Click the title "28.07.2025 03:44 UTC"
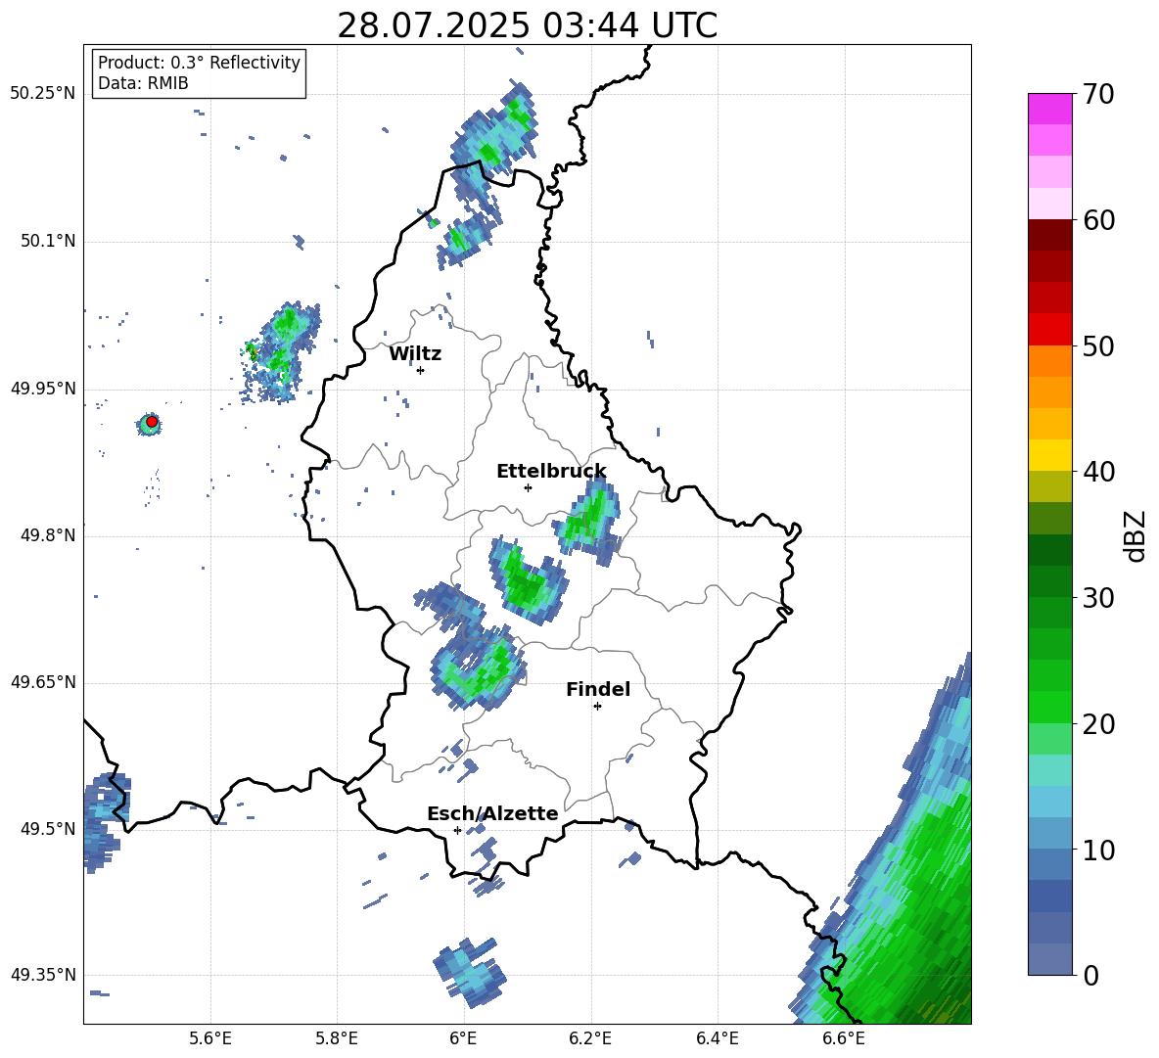 coord(527,25)
